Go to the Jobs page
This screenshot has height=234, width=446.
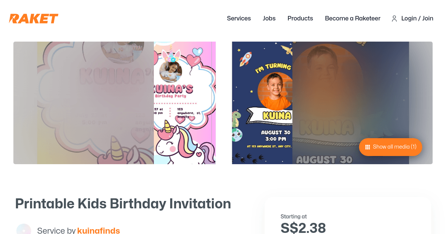click(x=269, y=18)
